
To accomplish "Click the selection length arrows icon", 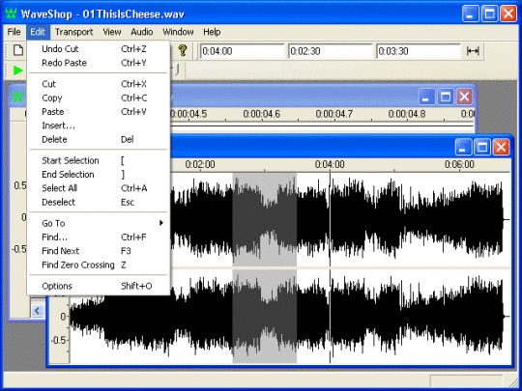I will tap(473, 51).
